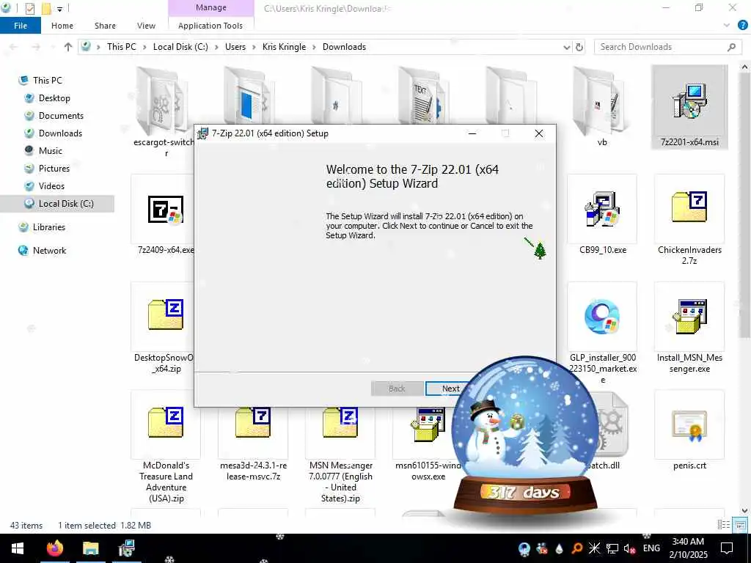751x563 pixels.
Task: Open the Application Tools ribbon tab
Action: pos(210,26)
